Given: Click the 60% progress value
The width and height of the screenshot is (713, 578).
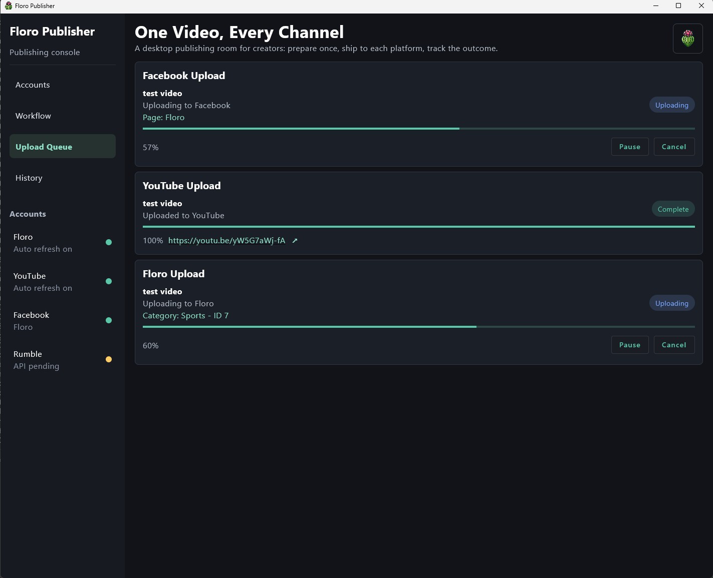Looking at the screenshot, I should [150, 346].
